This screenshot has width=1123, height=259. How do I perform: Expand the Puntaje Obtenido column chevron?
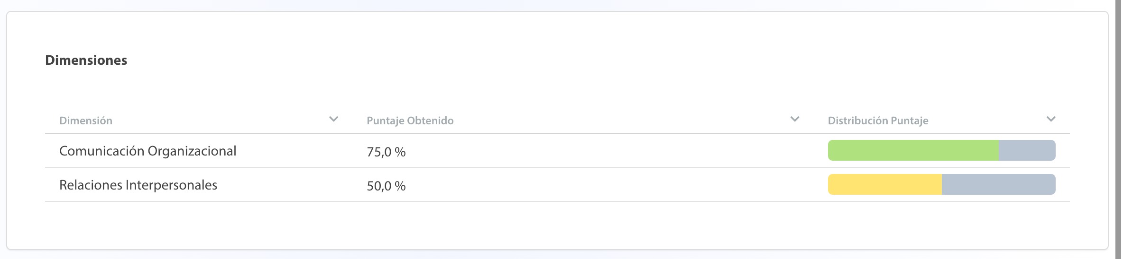click(795, 119)
